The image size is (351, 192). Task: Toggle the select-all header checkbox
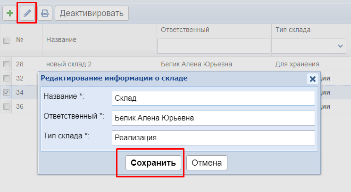7,41
